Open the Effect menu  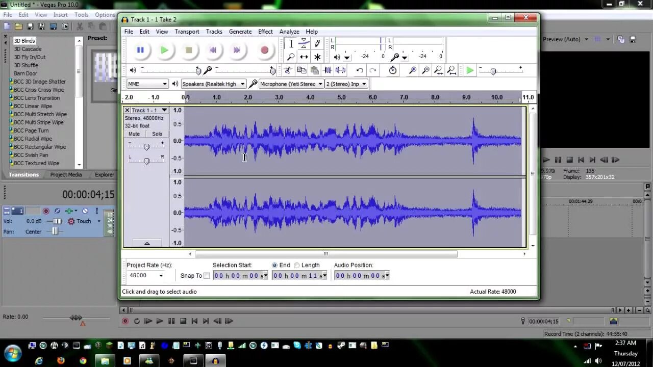265,32
